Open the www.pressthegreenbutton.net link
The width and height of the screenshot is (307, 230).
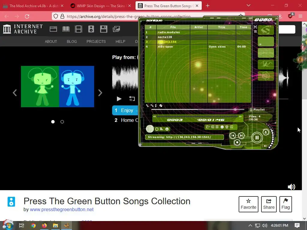pos(62,209)
